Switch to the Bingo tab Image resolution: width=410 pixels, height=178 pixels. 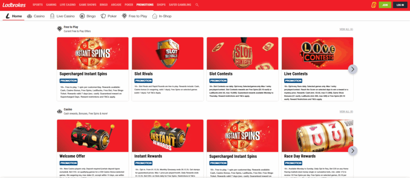point(88,16)
